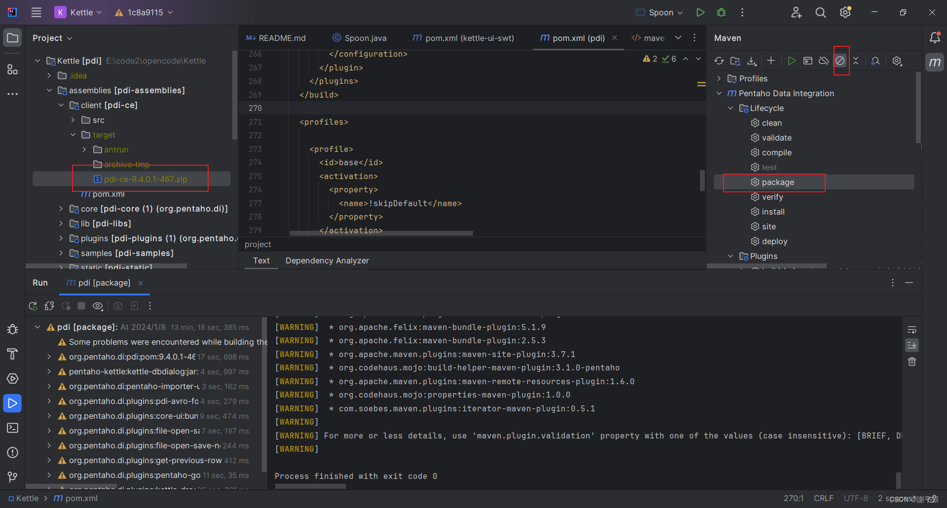Rerun the pdi package build
The image size is (947, 508).
33,306
